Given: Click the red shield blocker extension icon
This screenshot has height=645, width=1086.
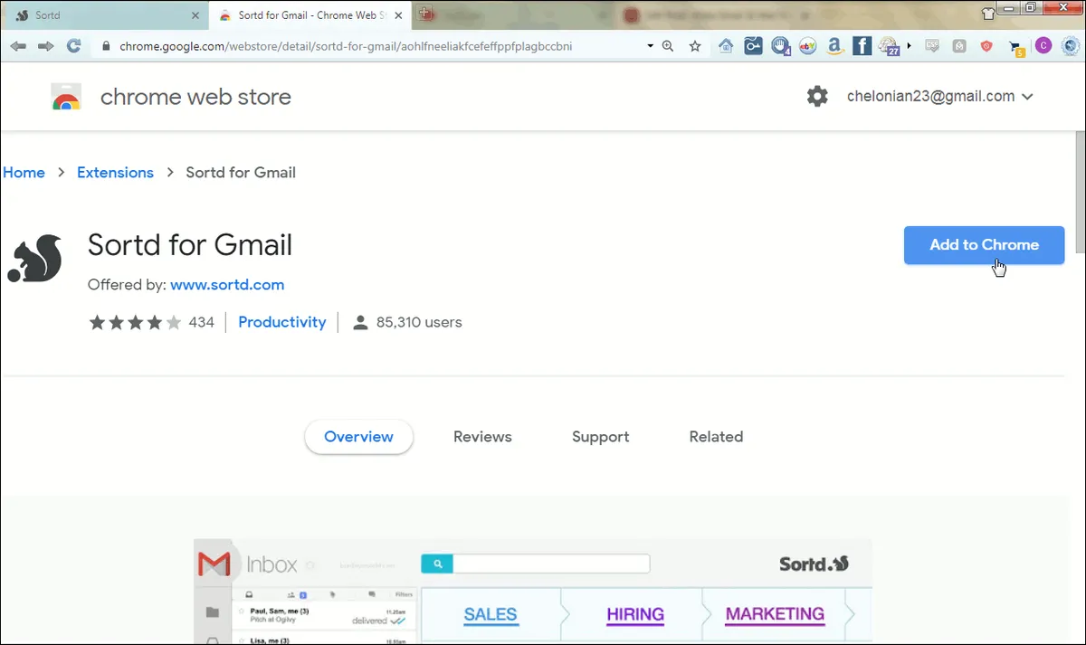Looking at the screenshot, I should pyautogui.click(x=986, y=45).
